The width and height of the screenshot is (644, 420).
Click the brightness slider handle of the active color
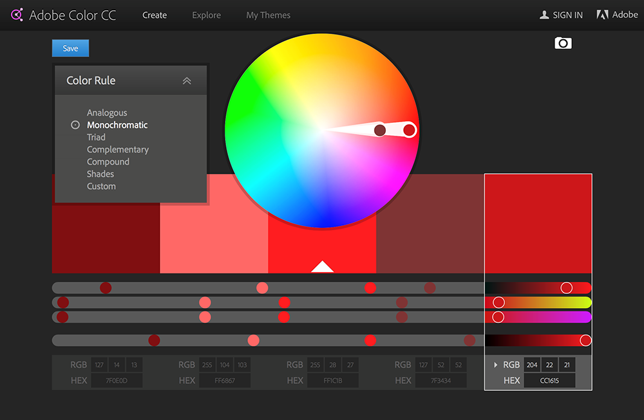pyautogui.click(x=585, y=340)
